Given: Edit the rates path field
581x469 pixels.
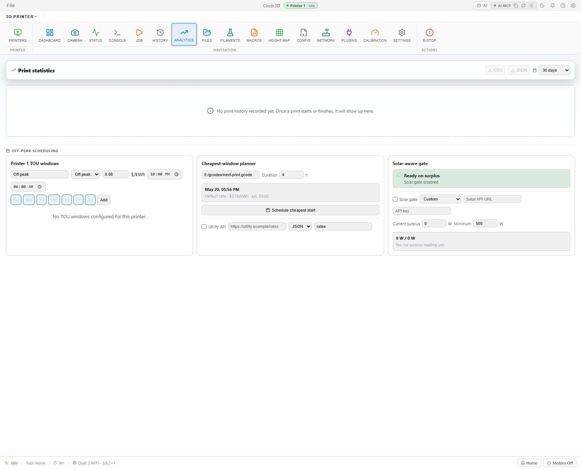Looking at the screenshot, I should click(x=343, y=226).
